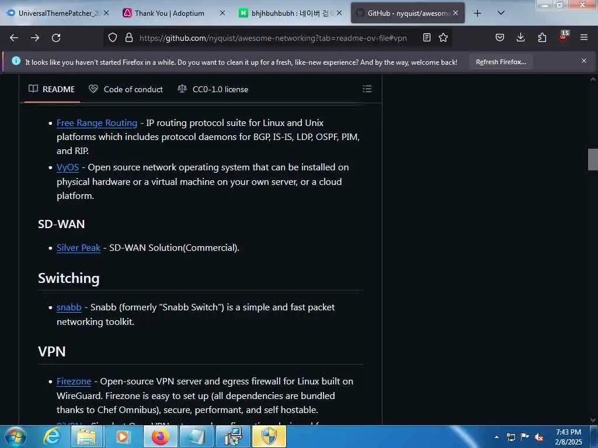
Task: Open README outline table of contents
Action: (x=367, y=89)
